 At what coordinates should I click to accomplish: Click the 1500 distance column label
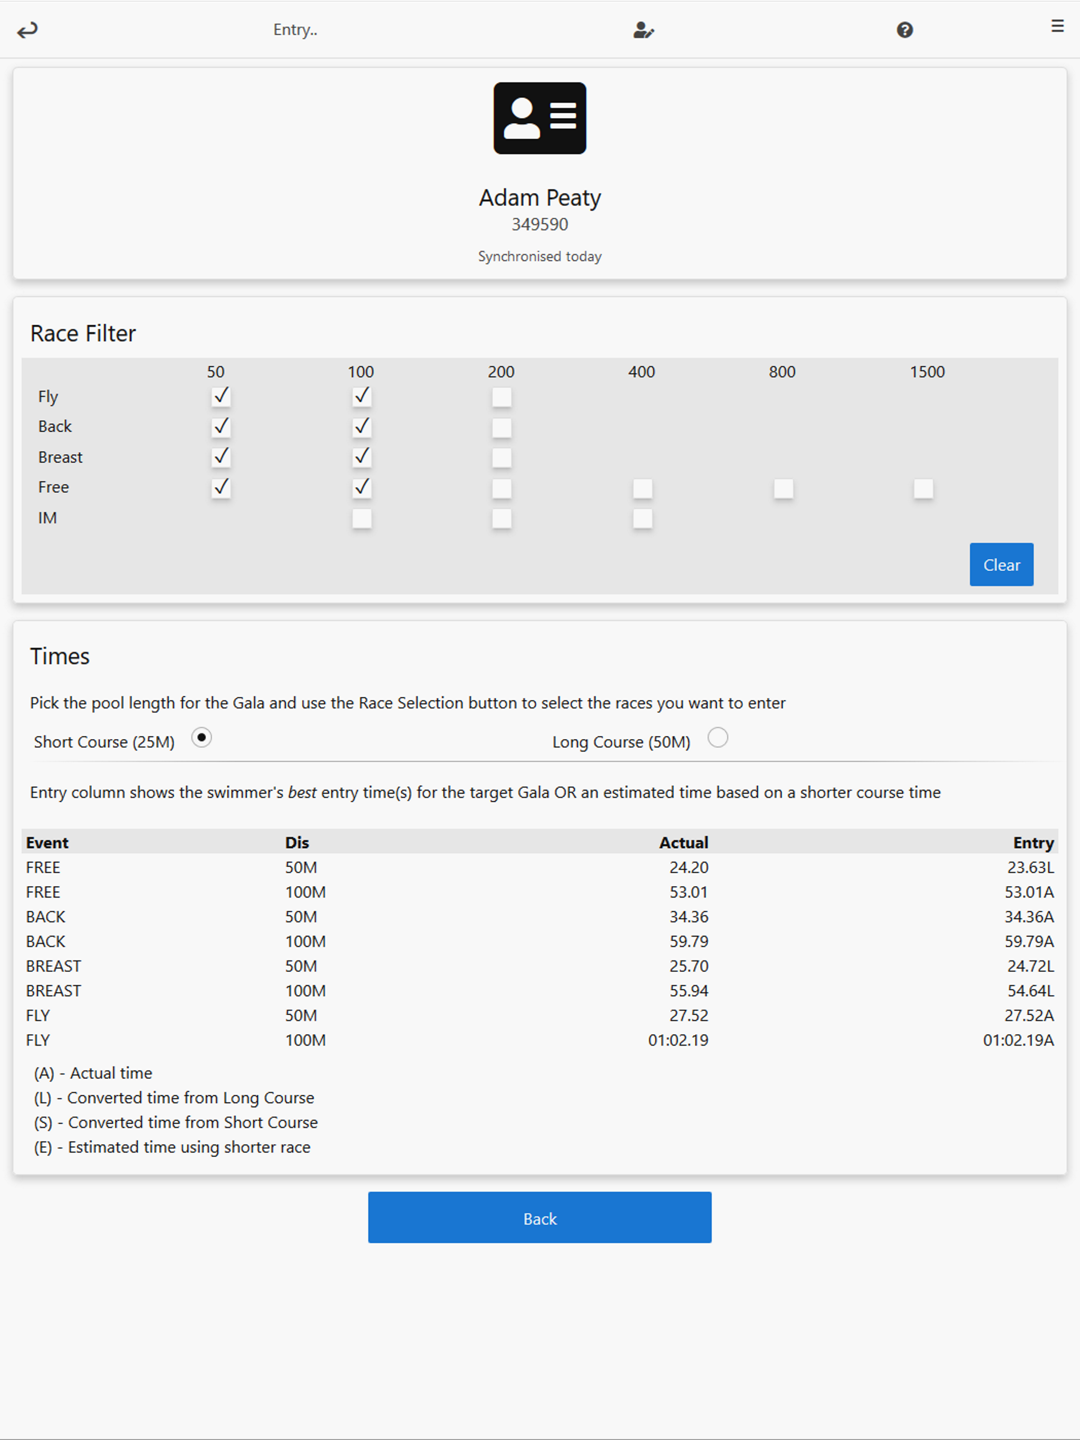click(927, 372)
